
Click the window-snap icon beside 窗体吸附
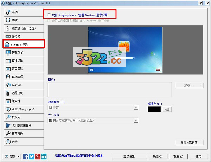pos(8,61)
